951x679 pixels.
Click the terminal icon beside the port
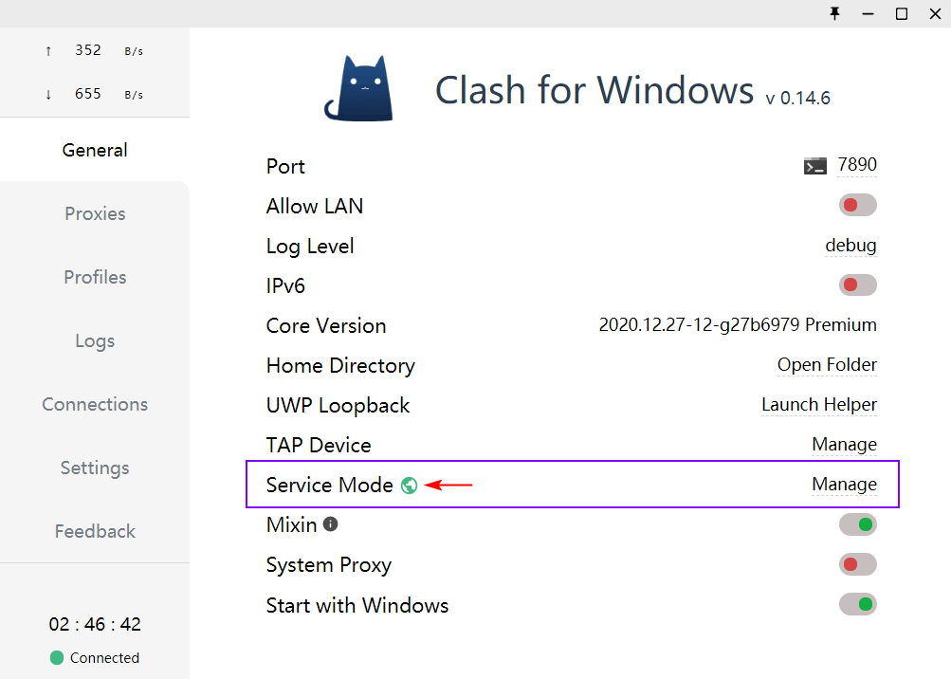(x=814, y=166)
